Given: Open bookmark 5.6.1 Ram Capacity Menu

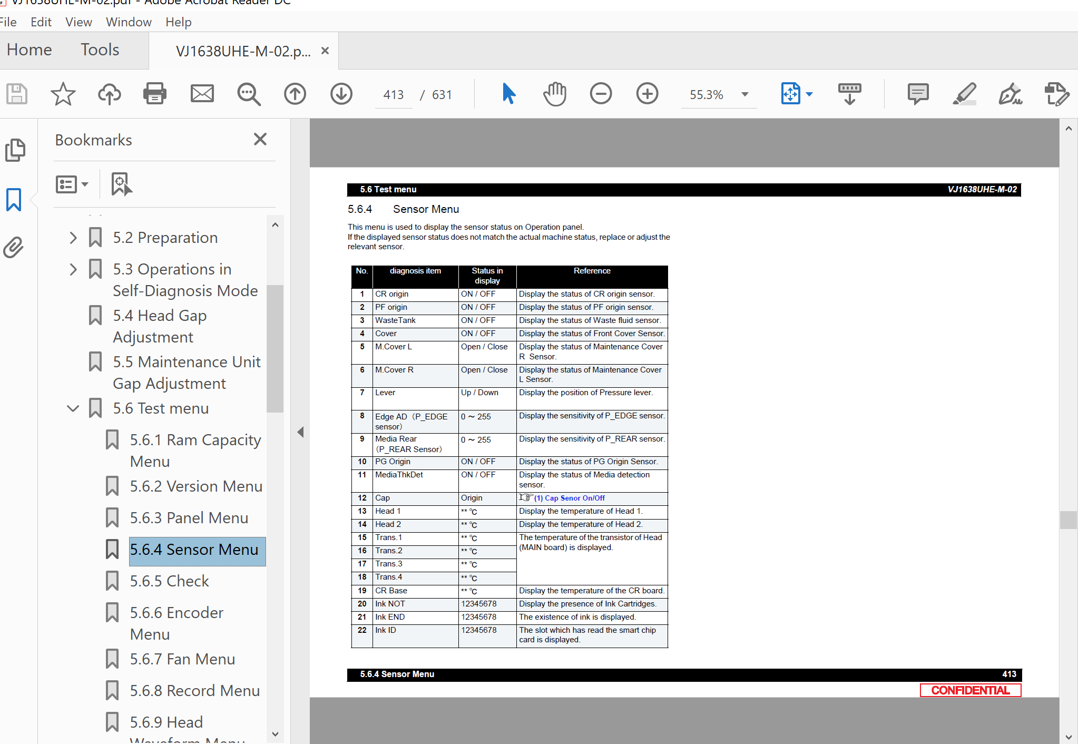Looking at the screenshot, I should click(x=195, y=451).
